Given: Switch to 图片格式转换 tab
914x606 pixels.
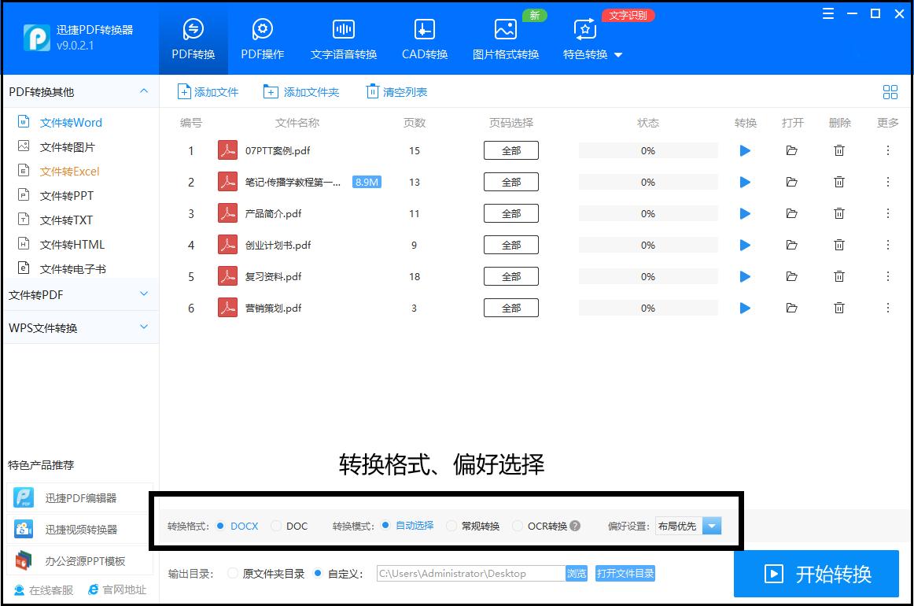Looking at the screenshot, I should click(505, 35).
